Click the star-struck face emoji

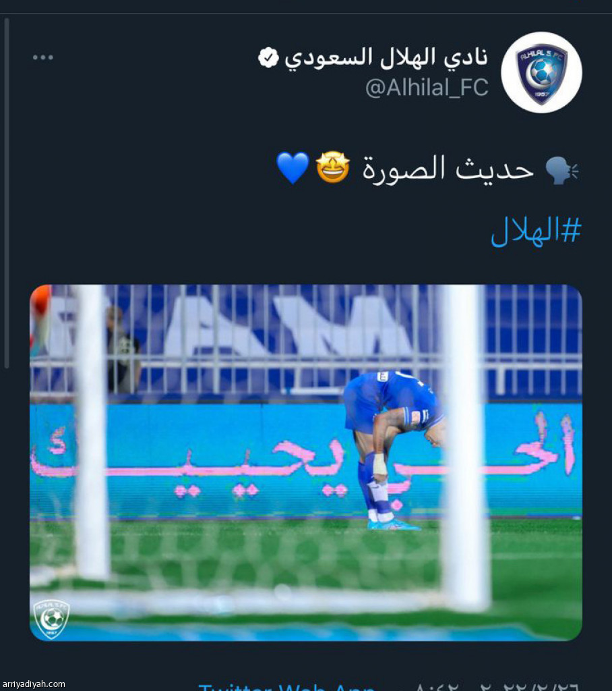tap(333, 167)
